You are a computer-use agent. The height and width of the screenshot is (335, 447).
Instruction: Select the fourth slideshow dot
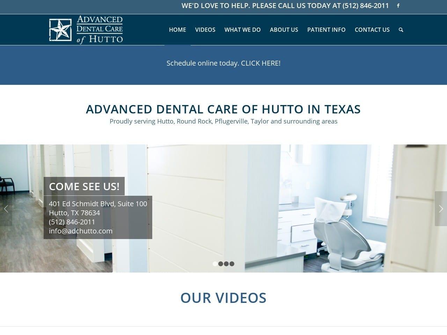[232, 264]
